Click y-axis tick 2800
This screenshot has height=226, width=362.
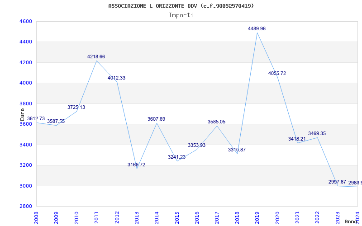26,207
